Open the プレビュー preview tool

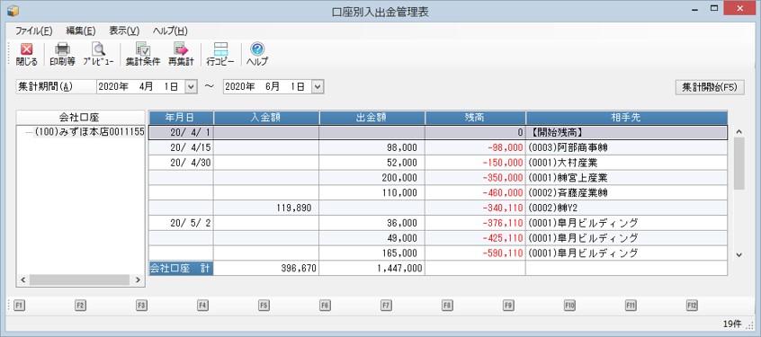98,54
